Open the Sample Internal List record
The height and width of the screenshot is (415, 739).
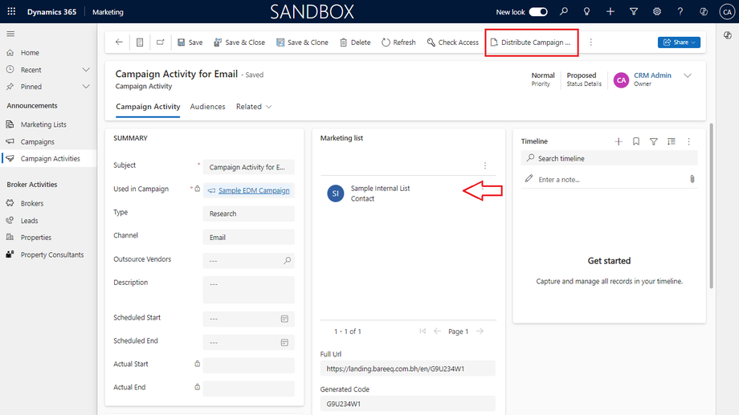click(x=380, y=189)
